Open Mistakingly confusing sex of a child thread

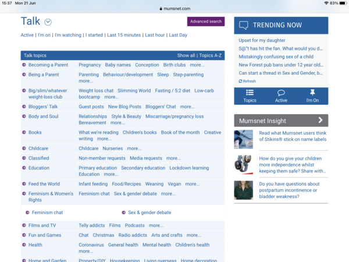[276, 56]
